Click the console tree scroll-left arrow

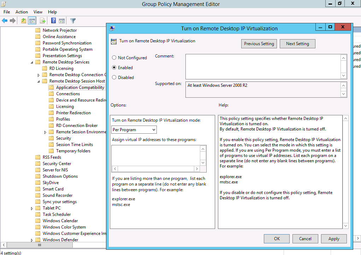coord(4,245)
